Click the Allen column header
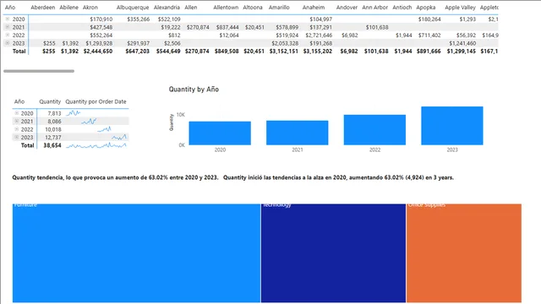The width and height of the screenshot is (541, 304). coord(191,8)
